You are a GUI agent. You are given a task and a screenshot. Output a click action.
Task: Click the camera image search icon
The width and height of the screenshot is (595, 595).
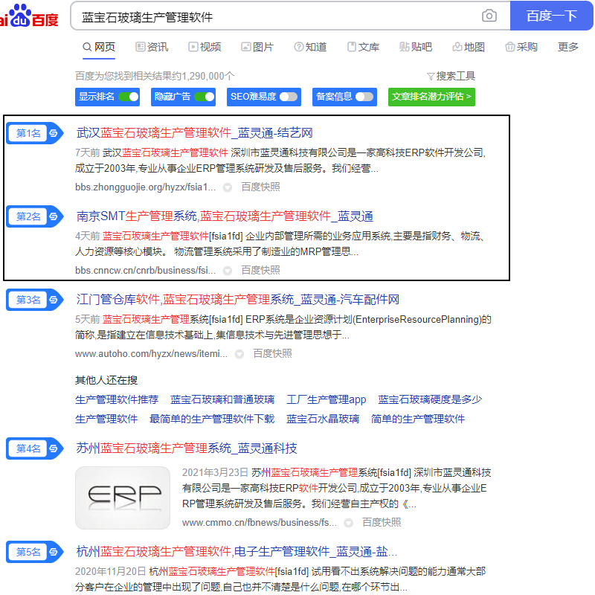pyautogui.click(x=489, y=16)
